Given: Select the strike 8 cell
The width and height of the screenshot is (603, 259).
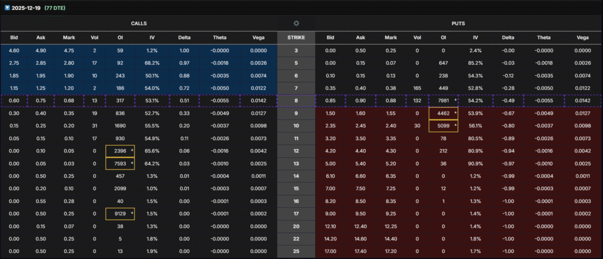Looking at the screenshot, I should click(x=296, y=101).
